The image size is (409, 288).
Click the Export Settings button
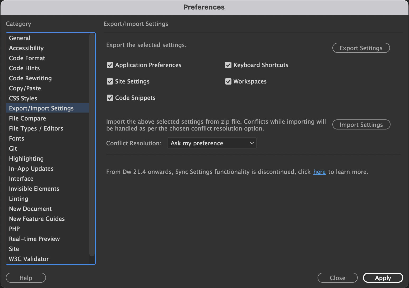pos(361,48)
